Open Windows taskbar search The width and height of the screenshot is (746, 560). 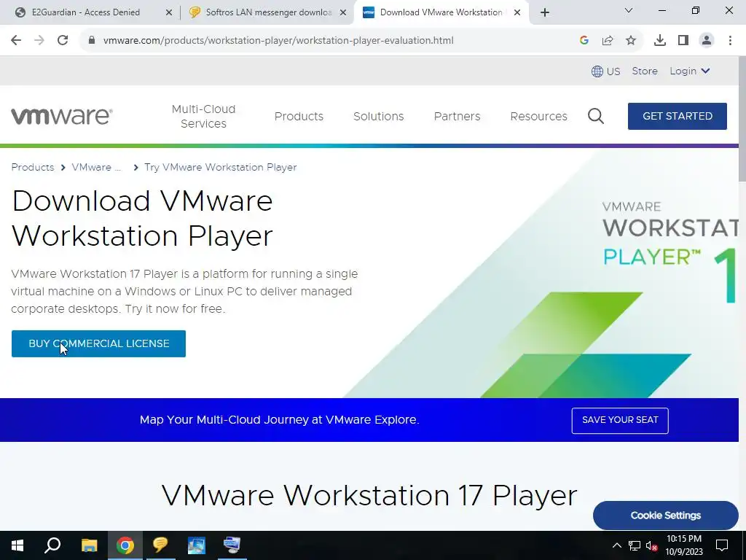(52, 545)
